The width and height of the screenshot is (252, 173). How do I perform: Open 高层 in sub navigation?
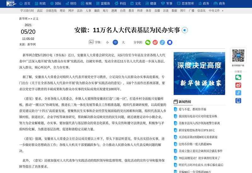click(x=40, y=11)
